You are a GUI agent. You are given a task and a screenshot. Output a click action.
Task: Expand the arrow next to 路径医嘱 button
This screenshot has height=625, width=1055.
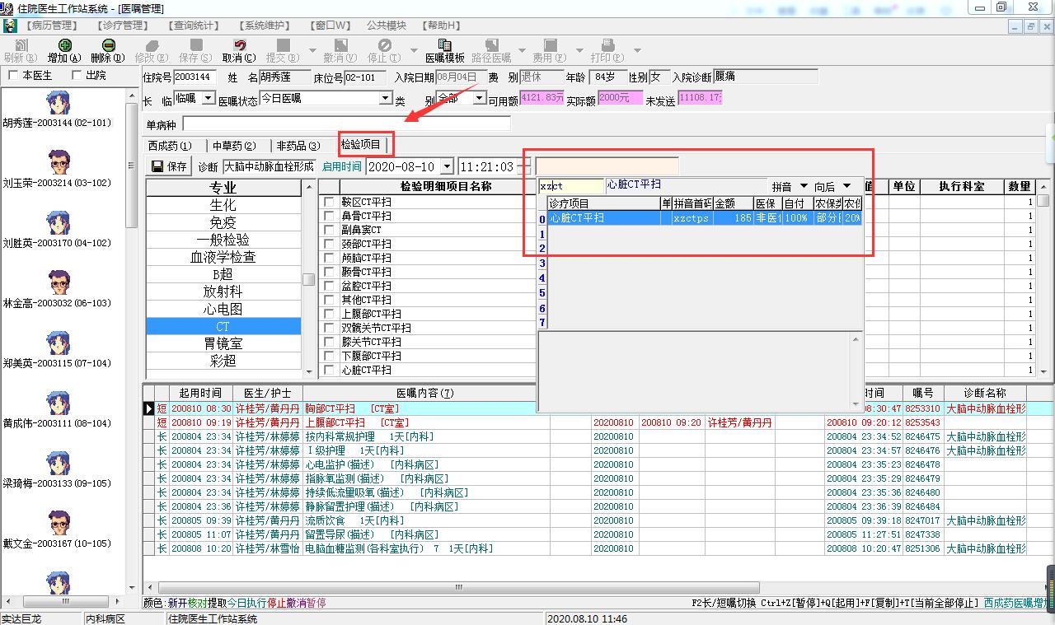point(523,51)
